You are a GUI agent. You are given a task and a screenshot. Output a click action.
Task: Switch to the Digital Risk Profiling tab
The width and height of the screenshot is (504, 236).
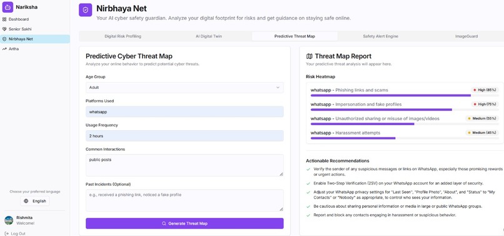click(x=123, y=36)
